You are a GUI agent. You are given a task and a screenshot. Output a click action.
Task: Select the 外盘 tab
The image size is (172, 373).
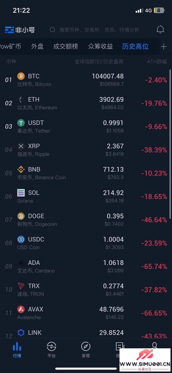[37, 46]
